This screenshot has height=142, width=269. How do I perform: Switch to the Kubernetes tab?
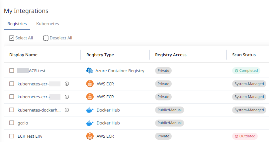47,24
